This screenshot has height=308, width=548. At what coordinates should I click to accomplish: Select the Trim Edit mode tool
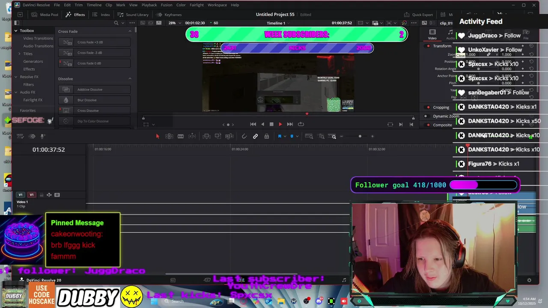tap(169, 136)
